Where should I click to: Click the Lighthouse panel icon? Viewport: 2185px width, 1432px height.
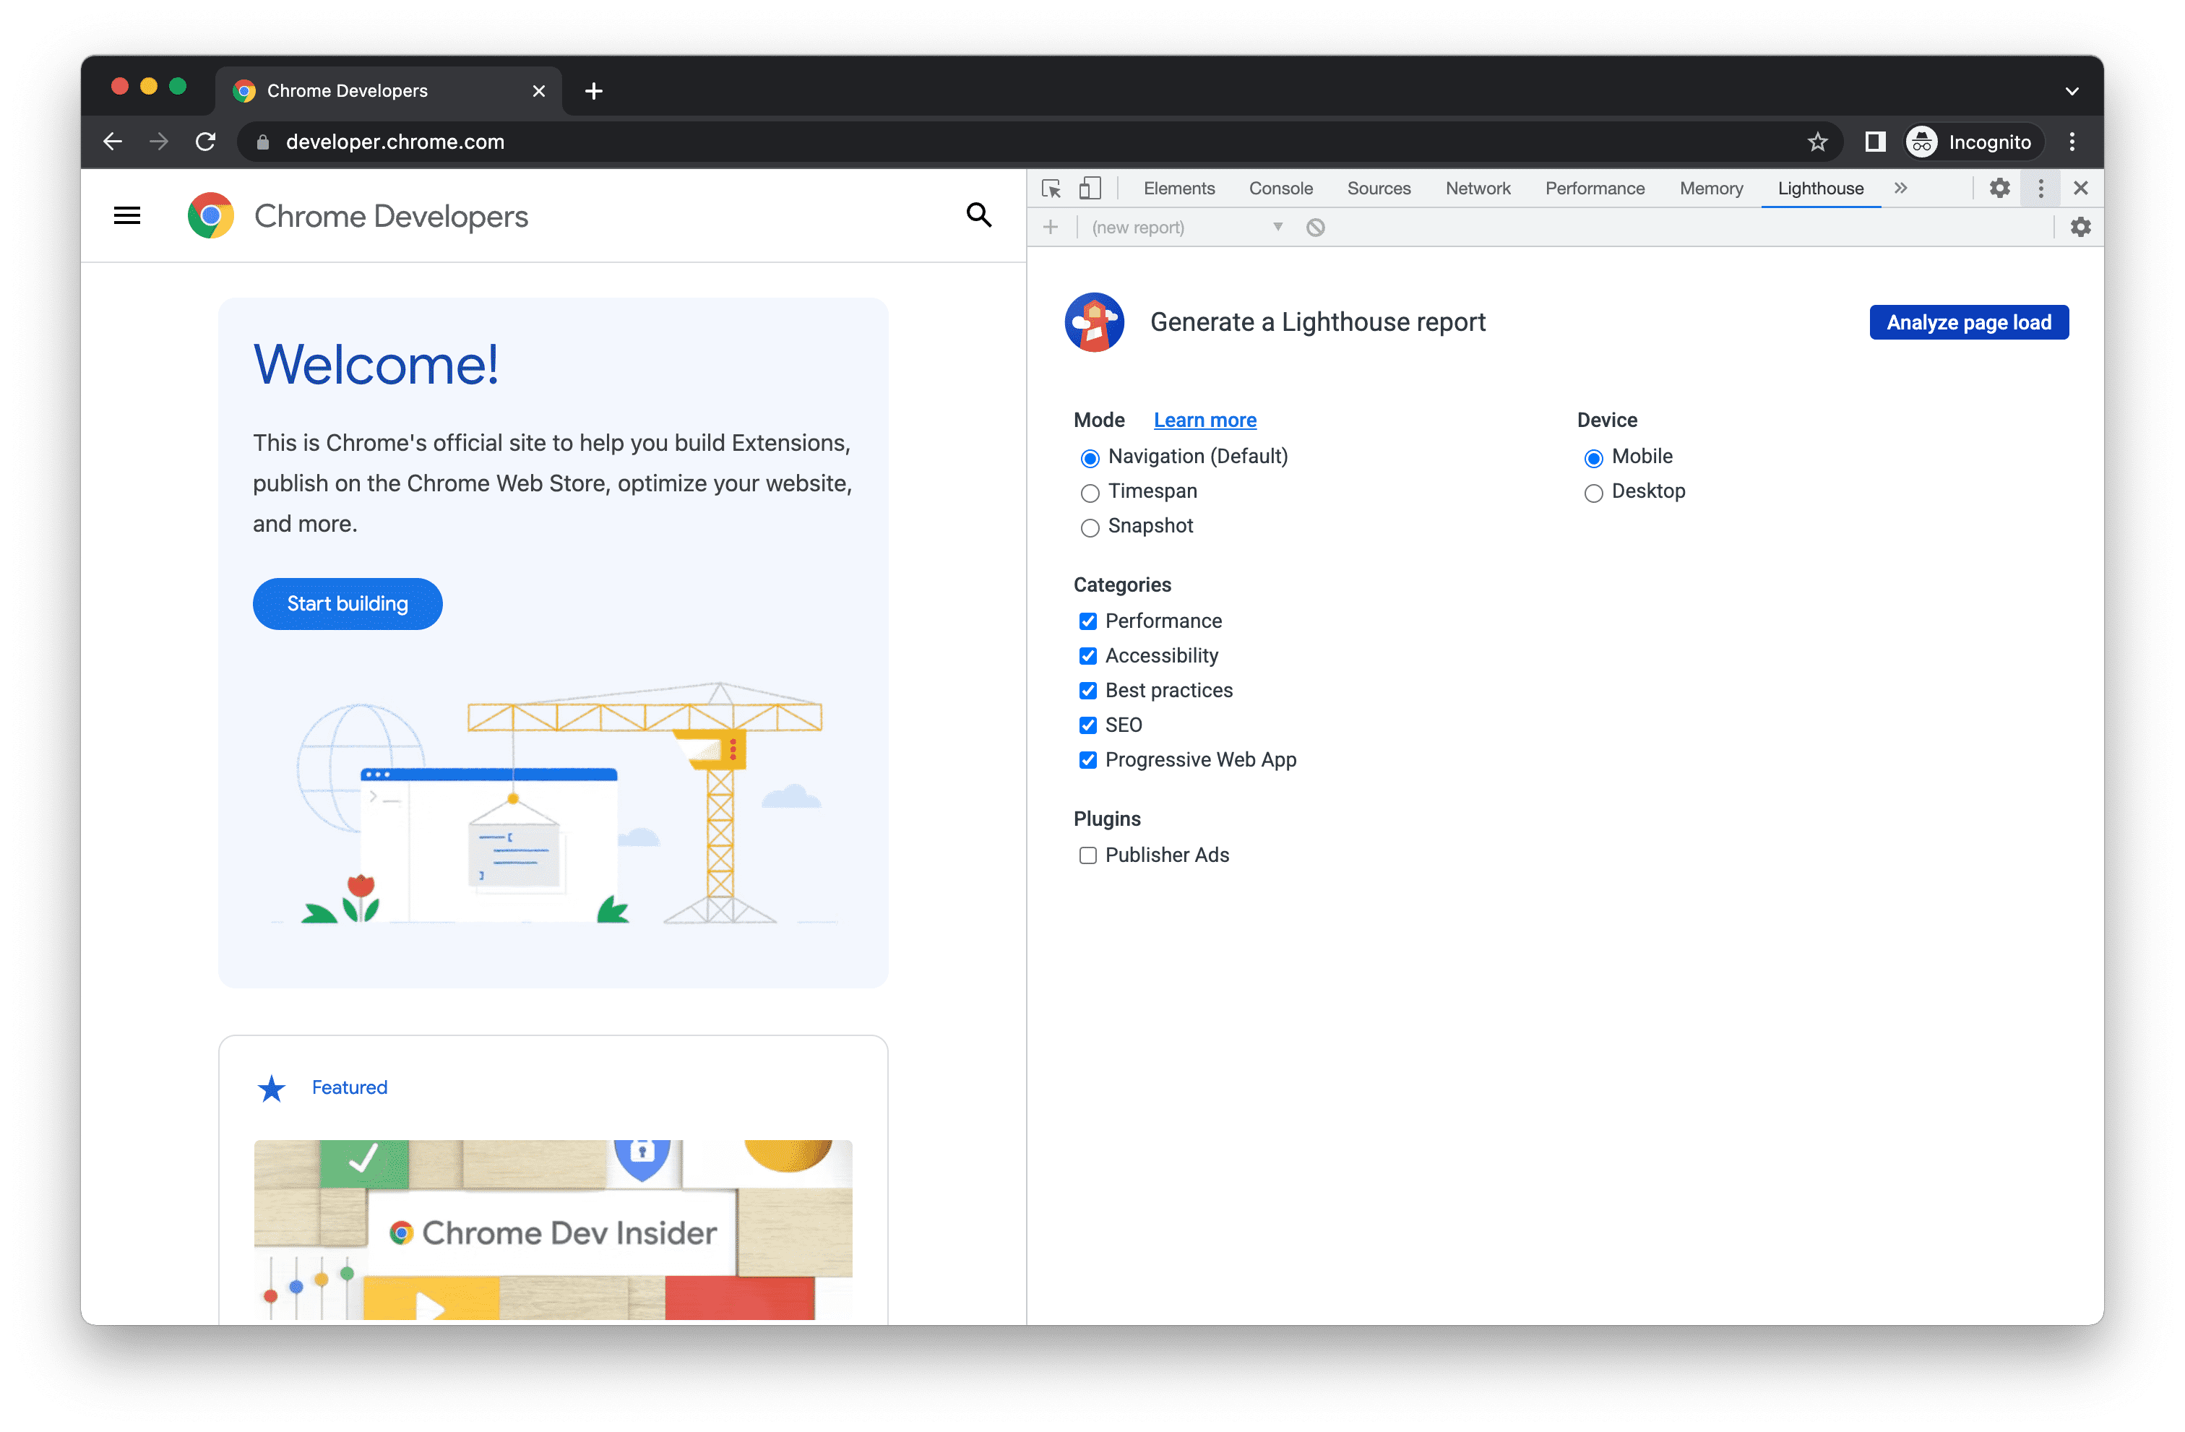pos(1821,189)
